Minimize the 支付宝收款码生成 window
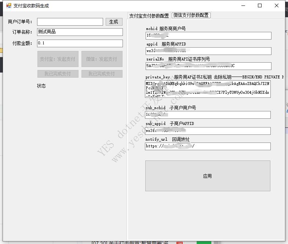This screenshot has height=244, width=288. [243, 6]
